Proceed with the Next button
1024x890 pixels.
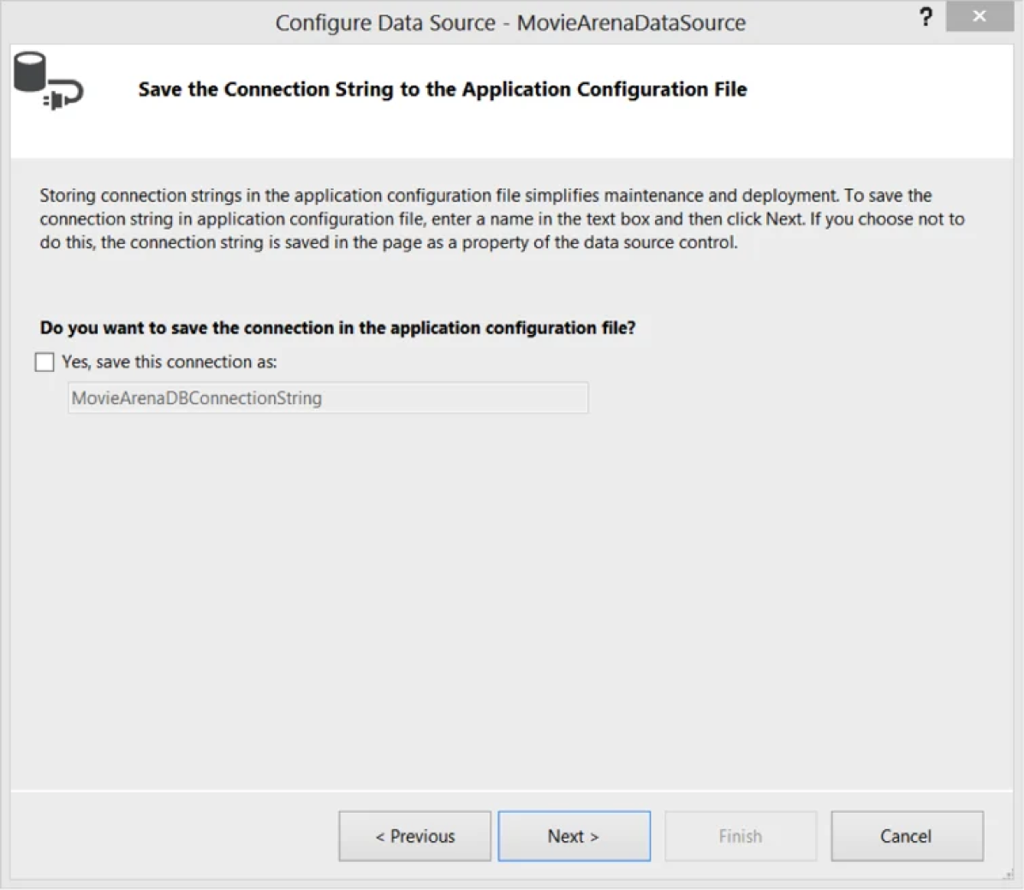click(574, 836)
